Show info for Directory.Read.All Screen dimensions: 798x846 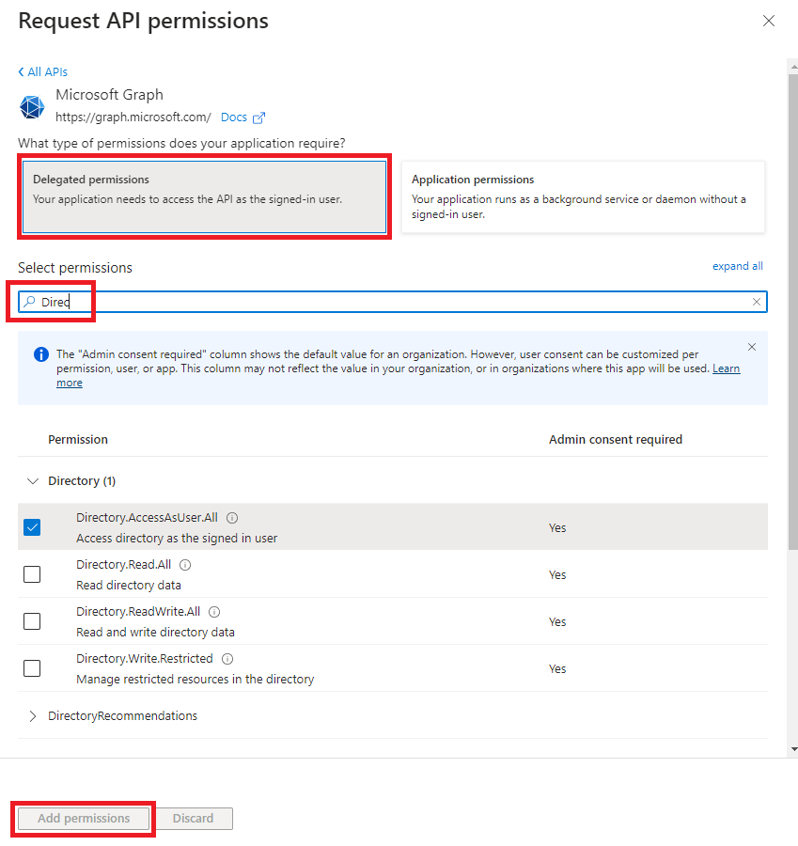point(185,565)
